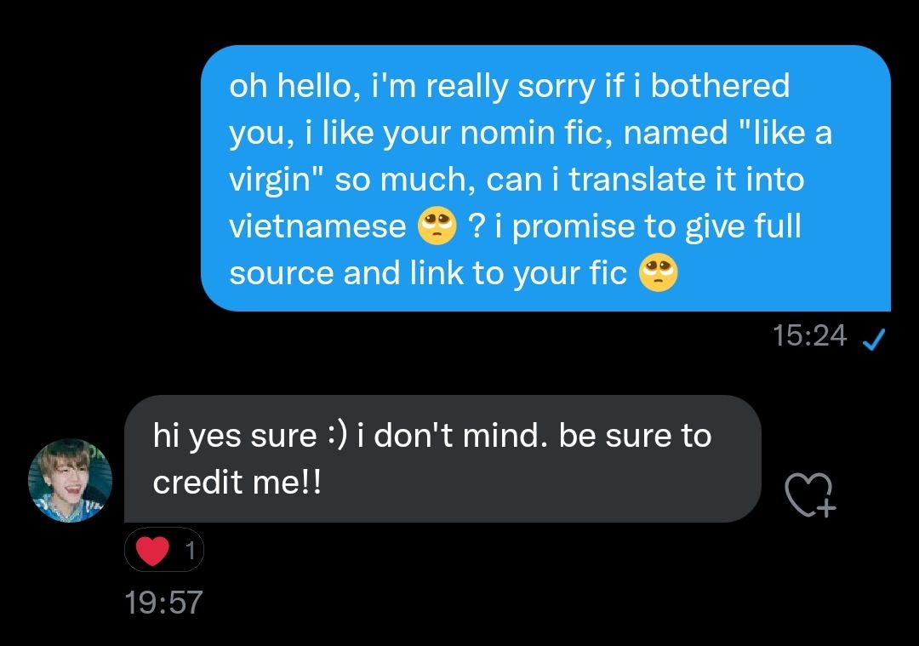Viewport: 919px width, 646px height.
Task: Click the text "credit me!!" in reply
Action: pyautogui.click(x=237, y=483)
